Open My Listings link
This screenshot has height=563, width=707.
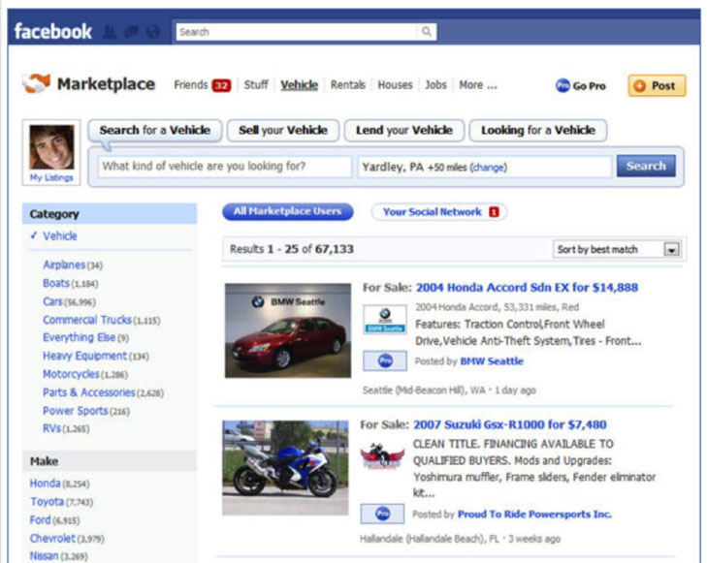point(51,177)
